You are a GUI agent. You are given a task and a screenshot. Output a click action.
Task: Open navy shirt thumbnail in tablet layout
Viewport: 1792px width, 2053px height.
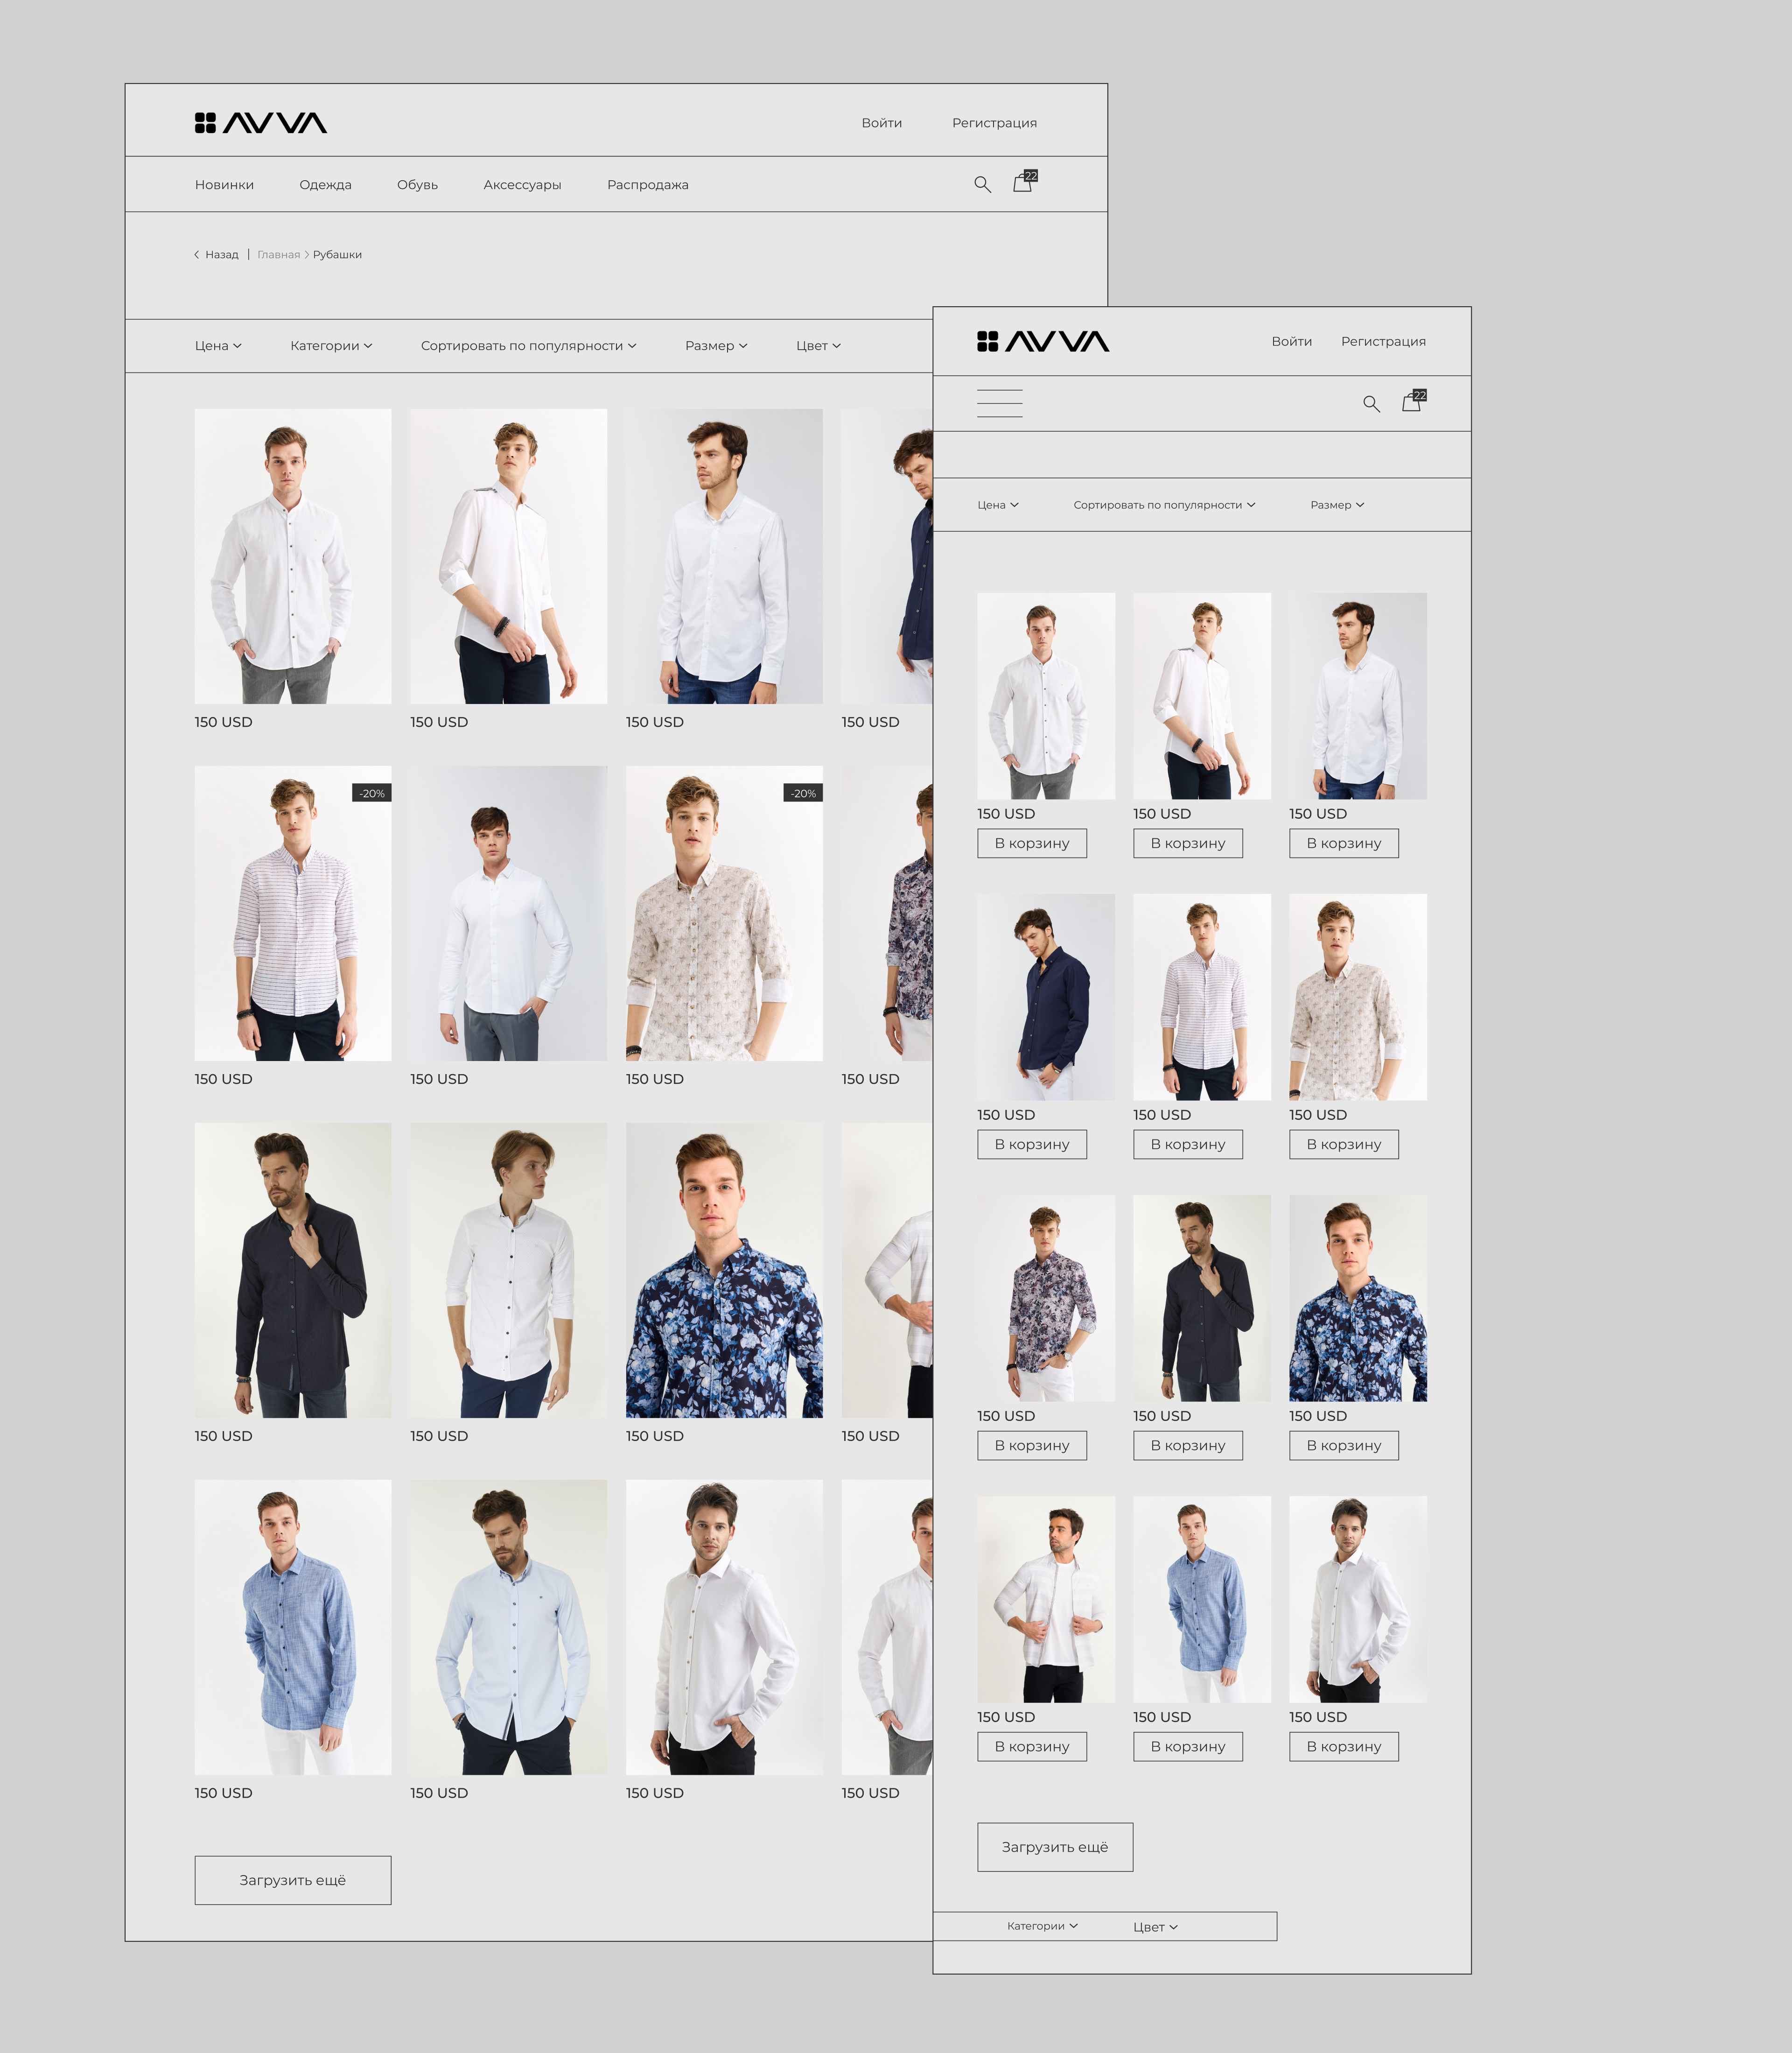1046,998
